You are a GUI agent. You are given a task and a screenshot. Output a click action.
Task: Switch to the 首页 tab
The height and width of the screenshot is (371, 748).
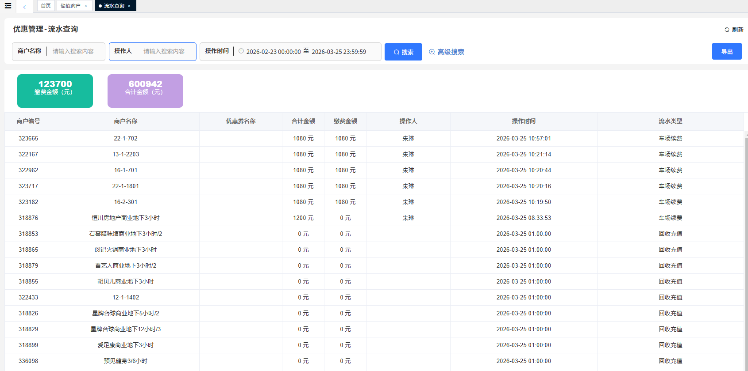(x=46, y=6)
